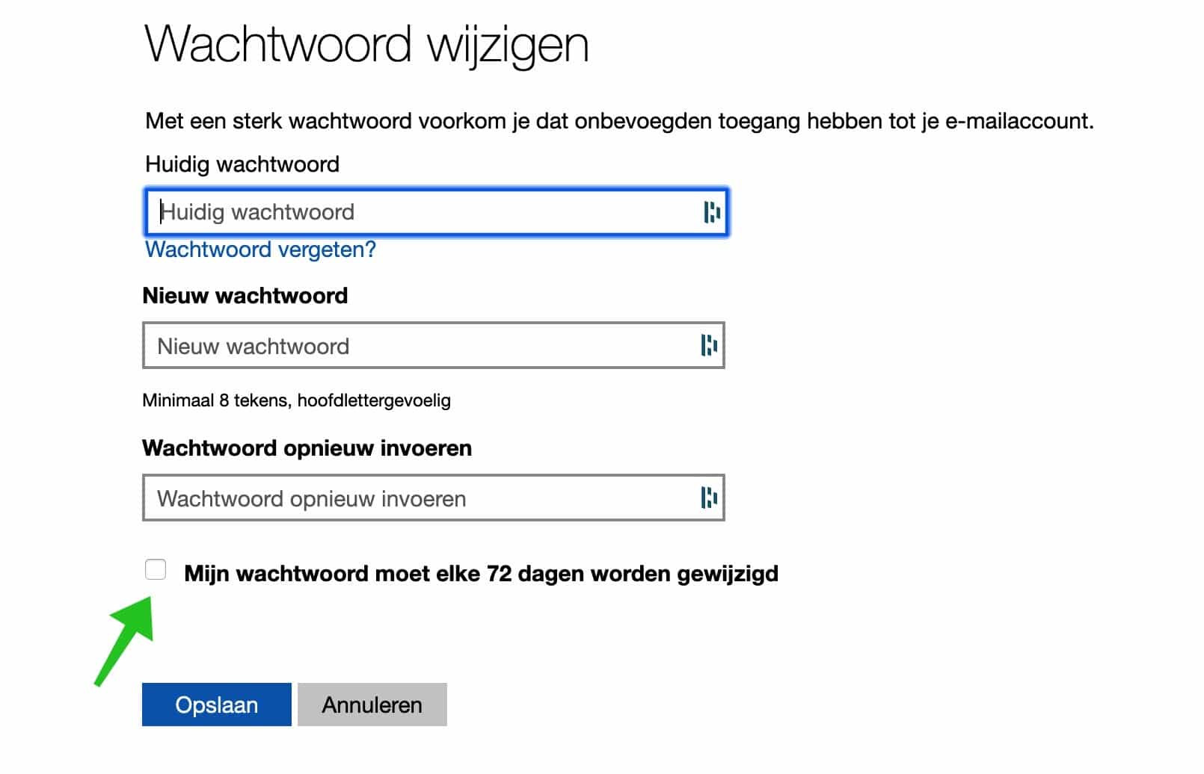
Task: Click the 'Mijn wachtwoord moet elke 72 dagen' label
Action: [x=481, y=574]
